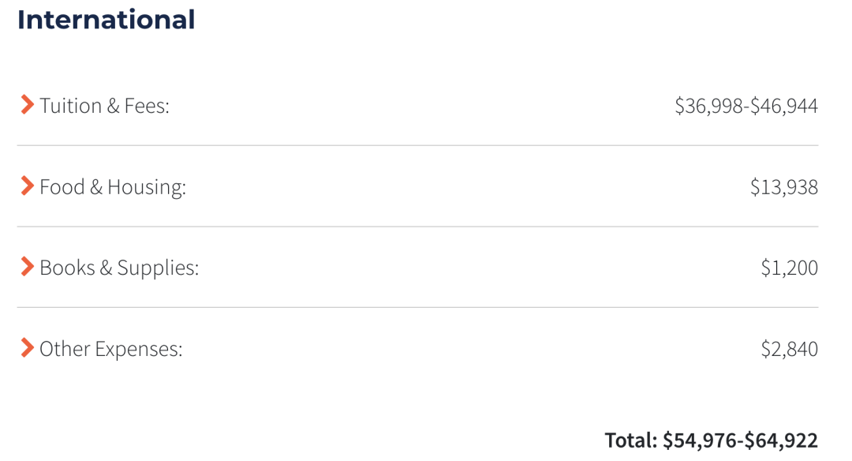Click the bold word Total
852x461 pixels.
631,440
